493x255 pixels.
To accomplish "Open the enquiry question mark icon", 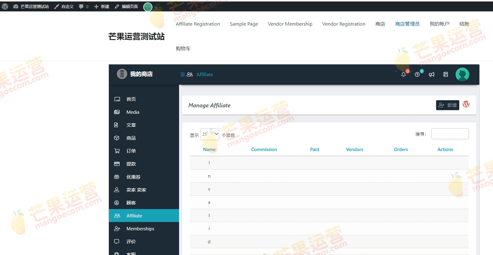I will click(x=417, y=74).
